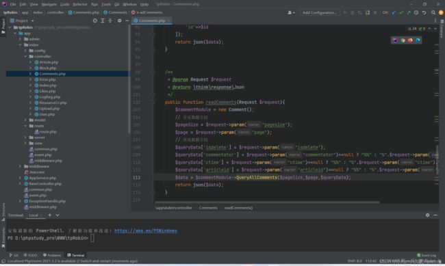Add a new terminal session tab

pos(50,215)
